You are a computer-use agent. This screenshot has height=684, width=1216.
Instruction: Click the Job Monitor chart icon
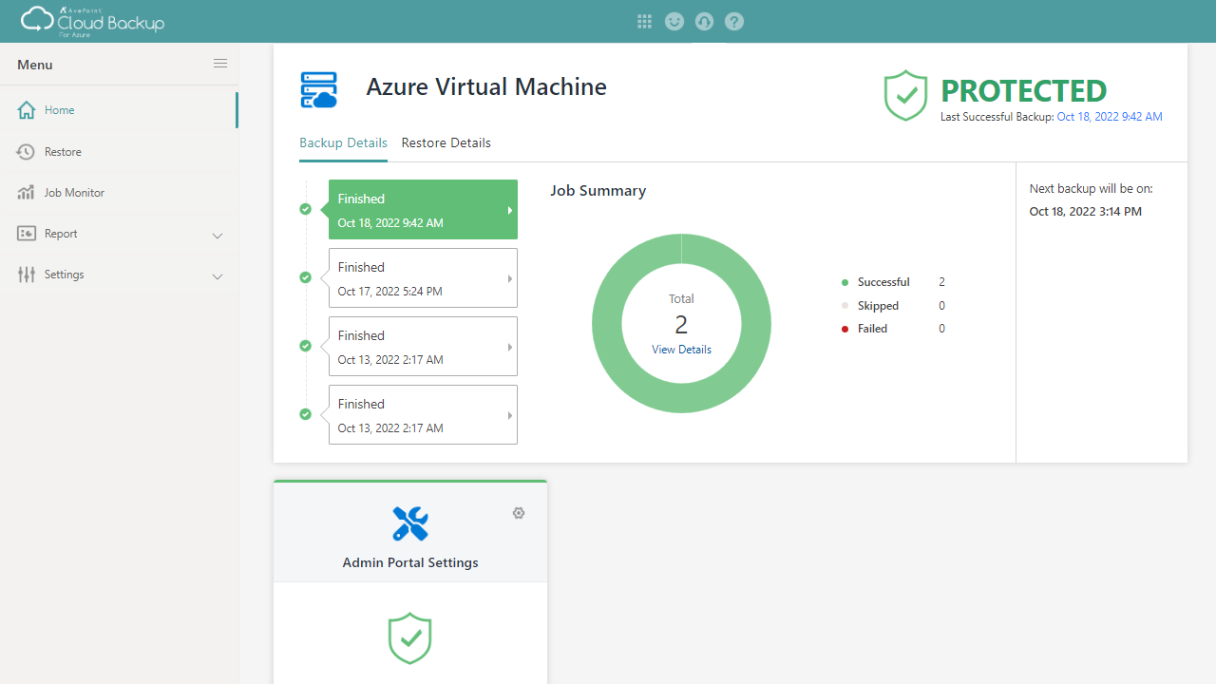pyautogui.click(x=27, y=193)
